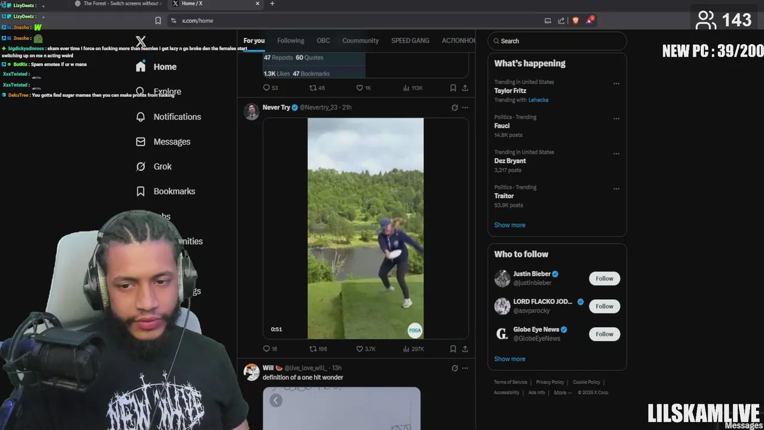
Task: Open a new browser tab
Action: pyautogui.click(x=272, y=4)
